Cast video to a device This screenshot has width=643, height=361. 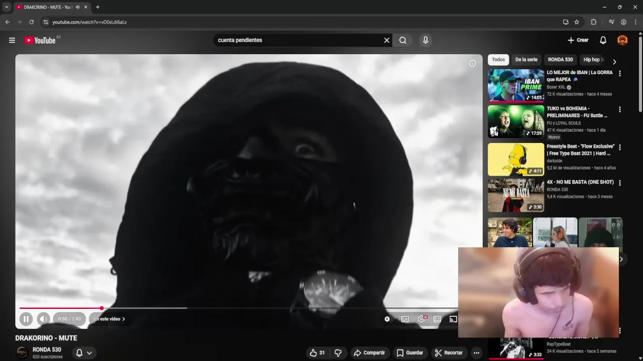point(453,319)
